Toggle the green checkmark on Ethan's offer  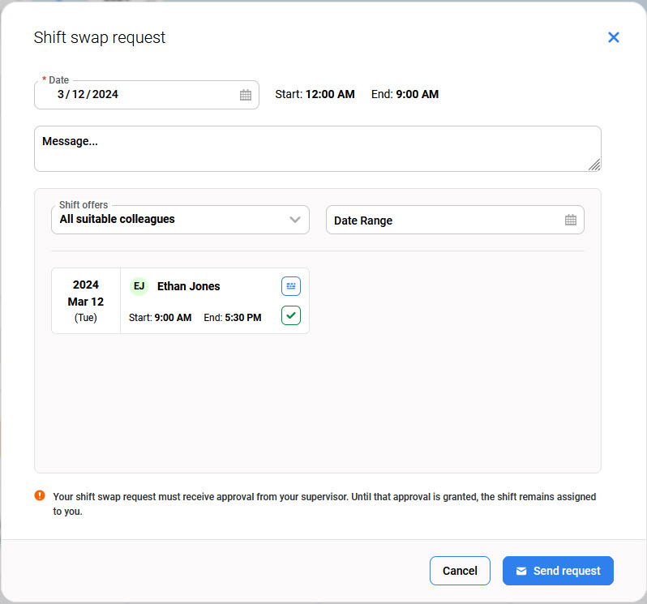click(x=291, y=316)
